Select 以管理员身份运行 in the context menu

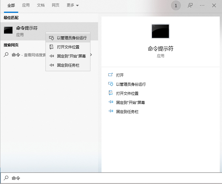click(72, 38)
